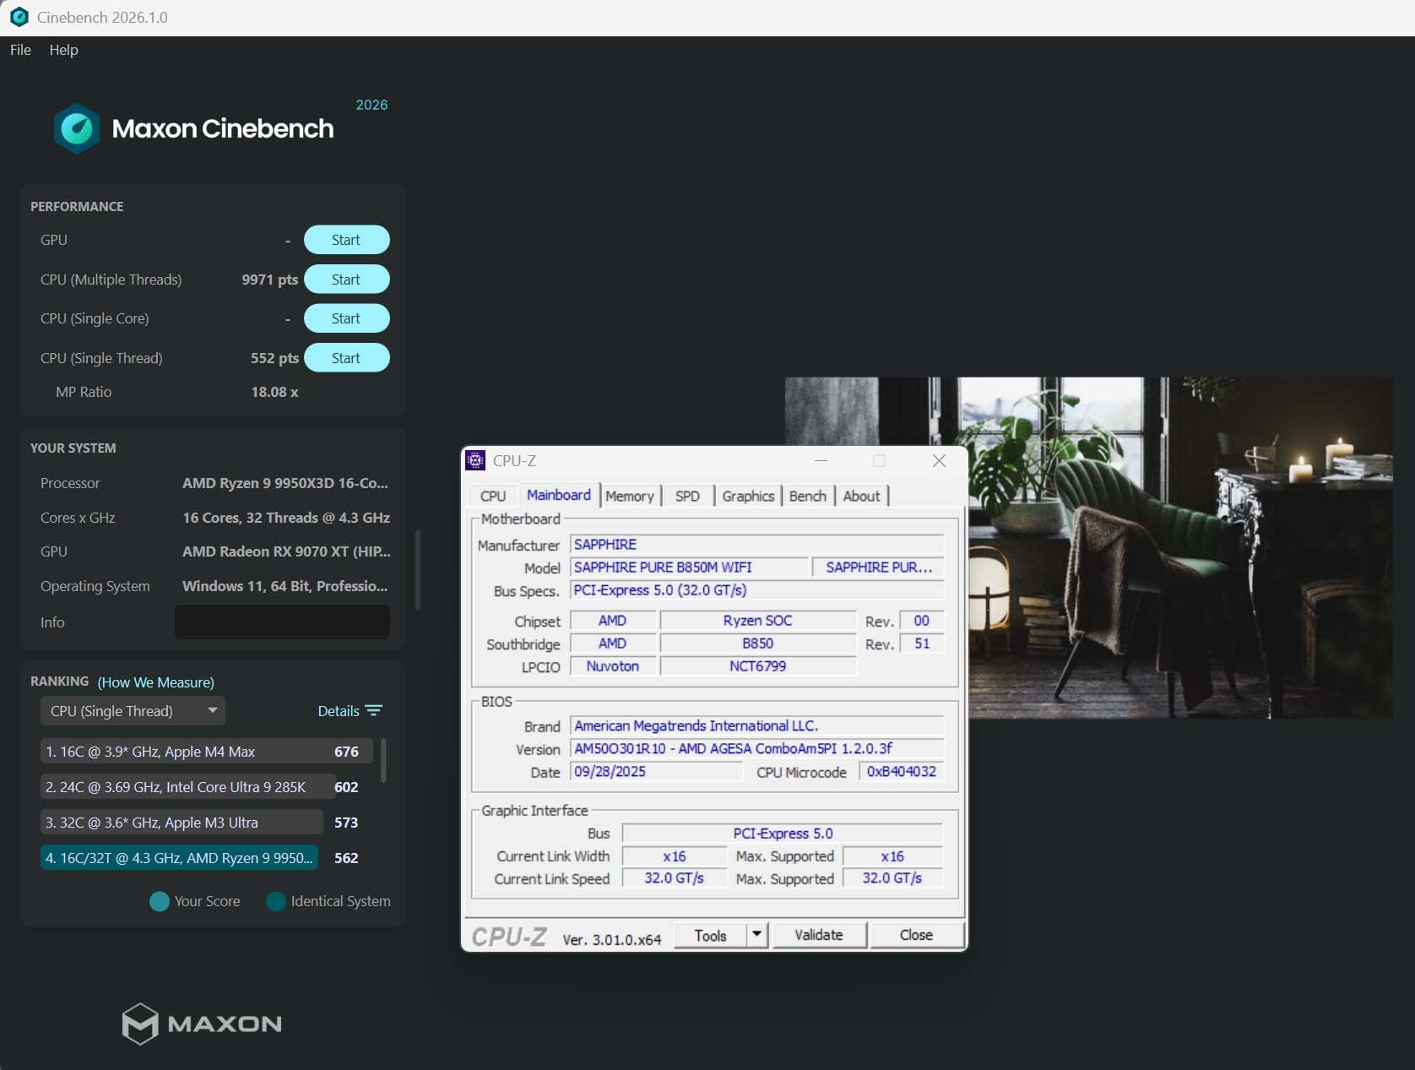Click the Close button in CPU-Z
Viewport: 1415px width, 1070px height.
916,935
